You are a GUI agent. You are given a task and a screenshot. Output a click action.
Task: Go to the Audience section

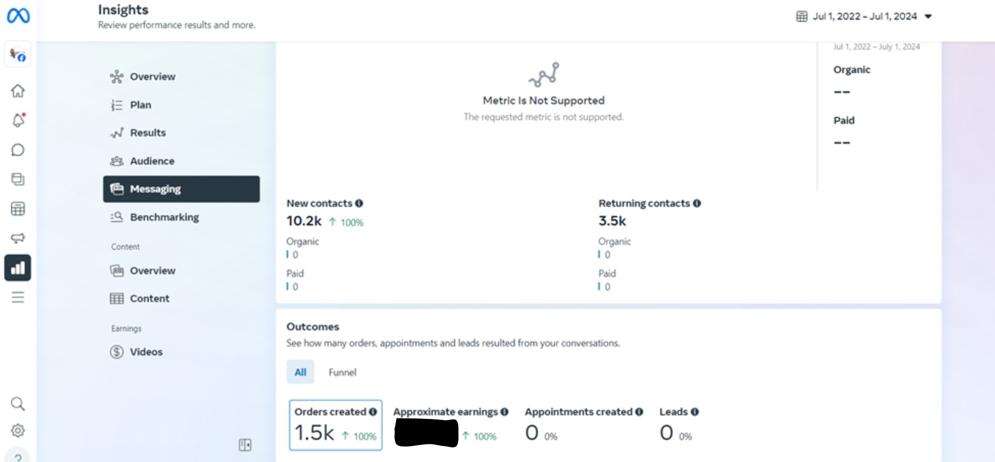pyautogui.click(x=152, y=161)
